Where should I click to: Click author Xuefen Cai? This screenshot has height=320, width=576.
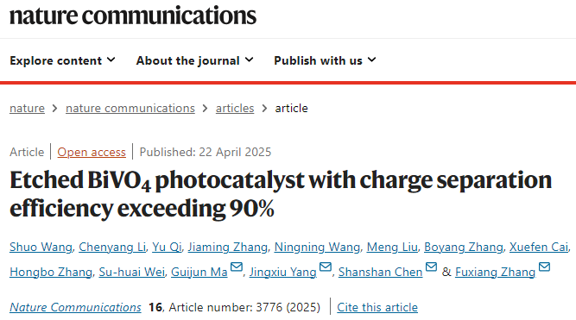[539, 247]
